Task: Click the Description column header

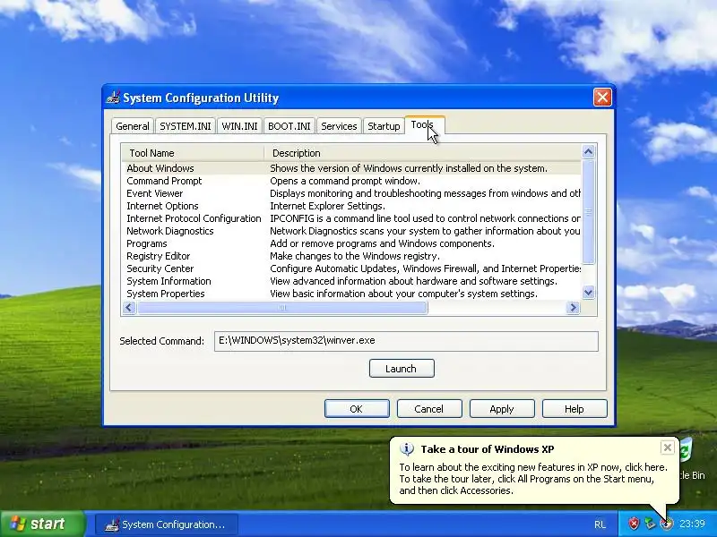Action: tap(422, 153)
